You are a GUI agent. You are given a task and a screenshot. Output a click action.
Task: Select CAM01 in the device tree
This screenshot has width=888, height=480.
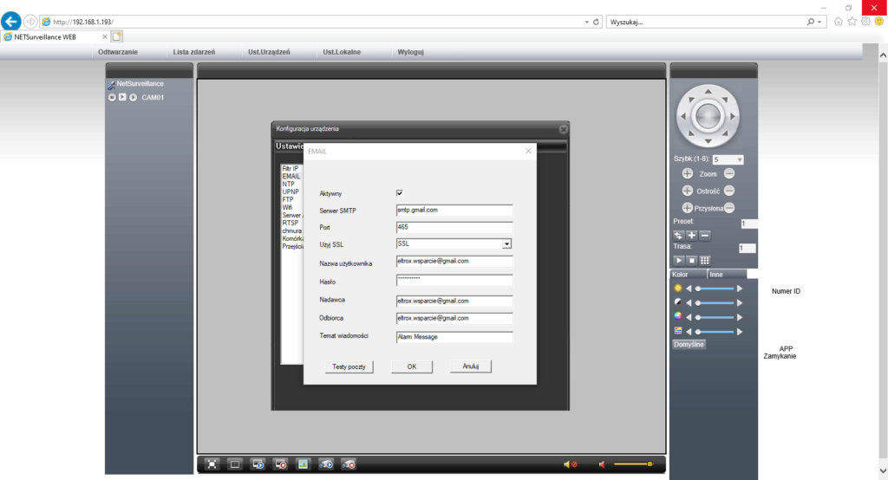[153, 97]
